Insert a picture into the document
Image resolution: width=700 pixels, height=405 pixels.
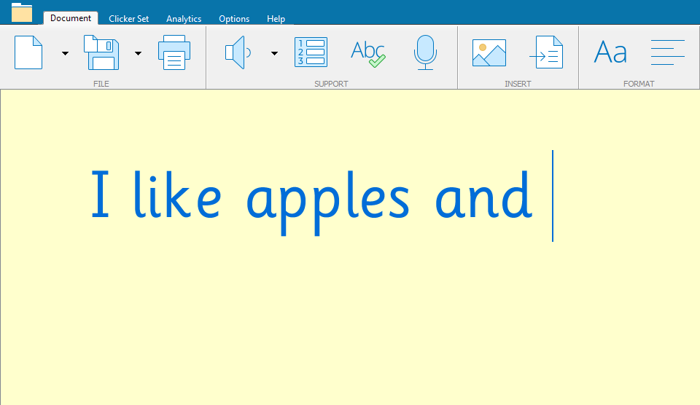(x=489, y=52)
